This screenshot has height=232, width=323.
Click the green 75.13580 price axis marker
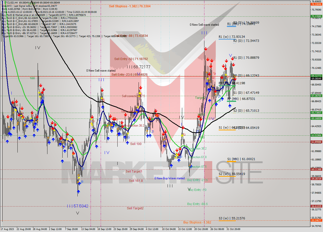click(316, 16)
